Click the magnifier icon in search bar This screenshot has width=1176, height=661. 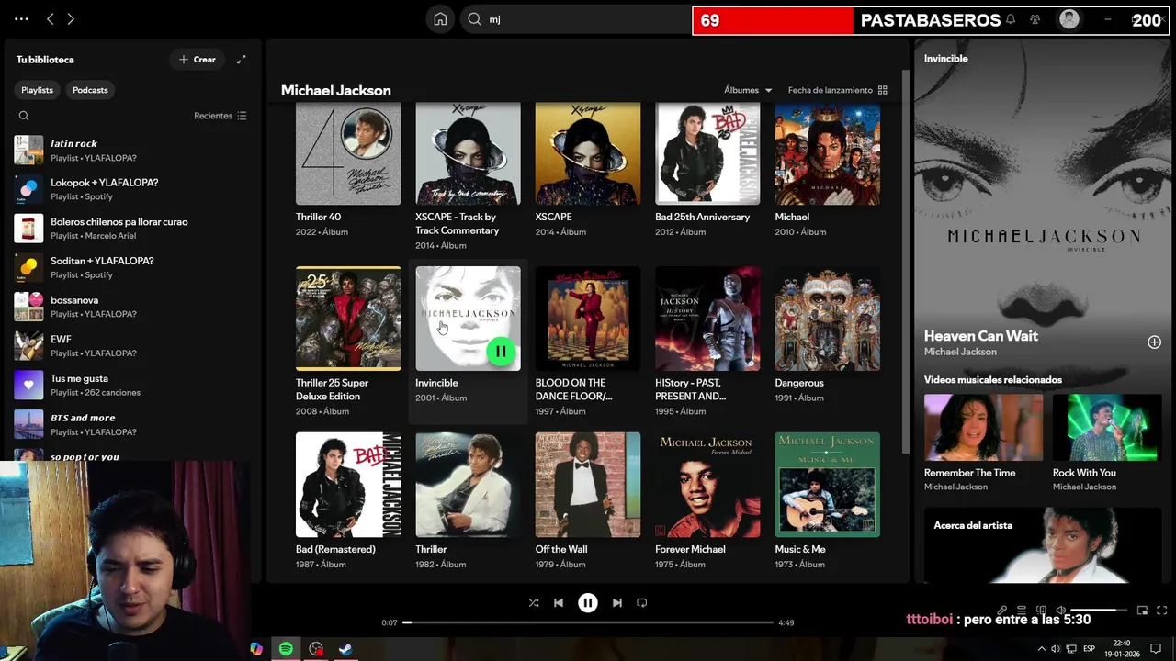[x=474, y=19]
